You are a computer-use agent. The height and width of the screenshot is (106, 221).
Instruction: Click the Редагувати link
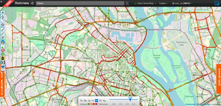[x=190, y=104]
